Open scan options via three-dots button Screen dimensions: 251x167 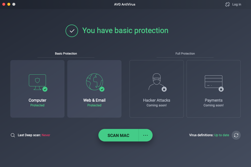coord(146,135)
